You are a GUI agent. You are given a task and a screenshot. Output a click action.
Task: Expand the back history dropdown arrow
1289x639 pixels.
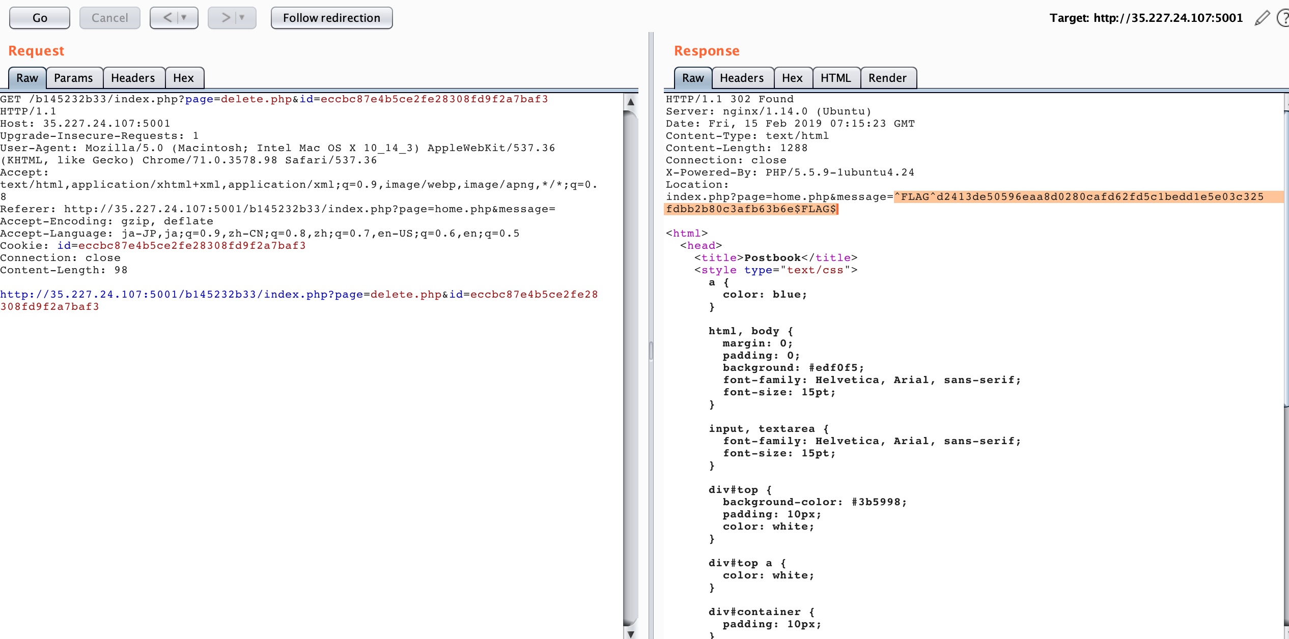[x=184, y=18]
